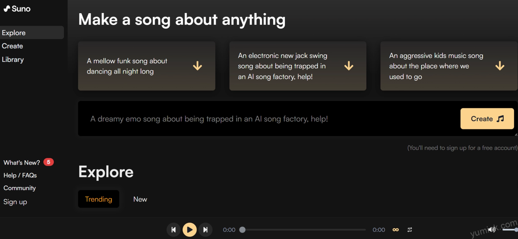518x239 pixels.
Task: Open the Create page from the sidebar
Action: 12,46
